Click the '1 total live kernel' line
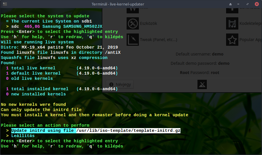 coord(62,68)
